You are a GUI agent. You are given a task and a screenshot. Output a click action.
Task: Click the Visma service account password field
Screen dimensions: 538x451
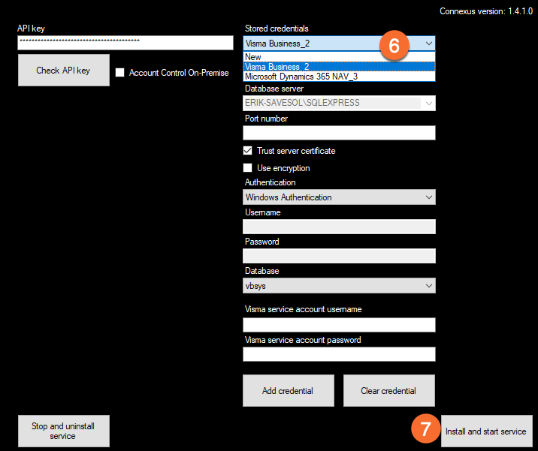pos(339,354)
